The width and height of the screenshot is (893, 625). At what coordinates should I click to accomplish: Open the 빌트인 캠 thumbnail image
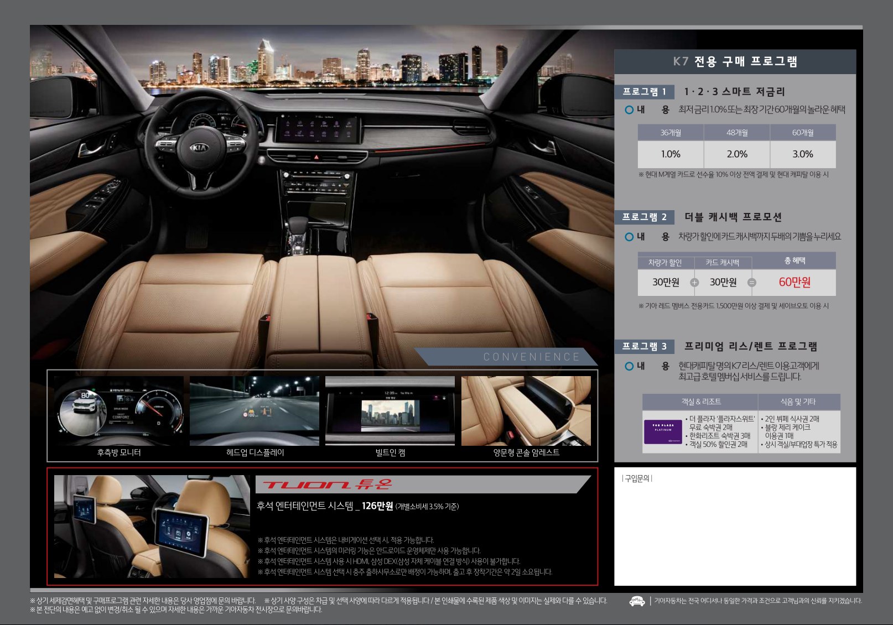coord(390,411)
